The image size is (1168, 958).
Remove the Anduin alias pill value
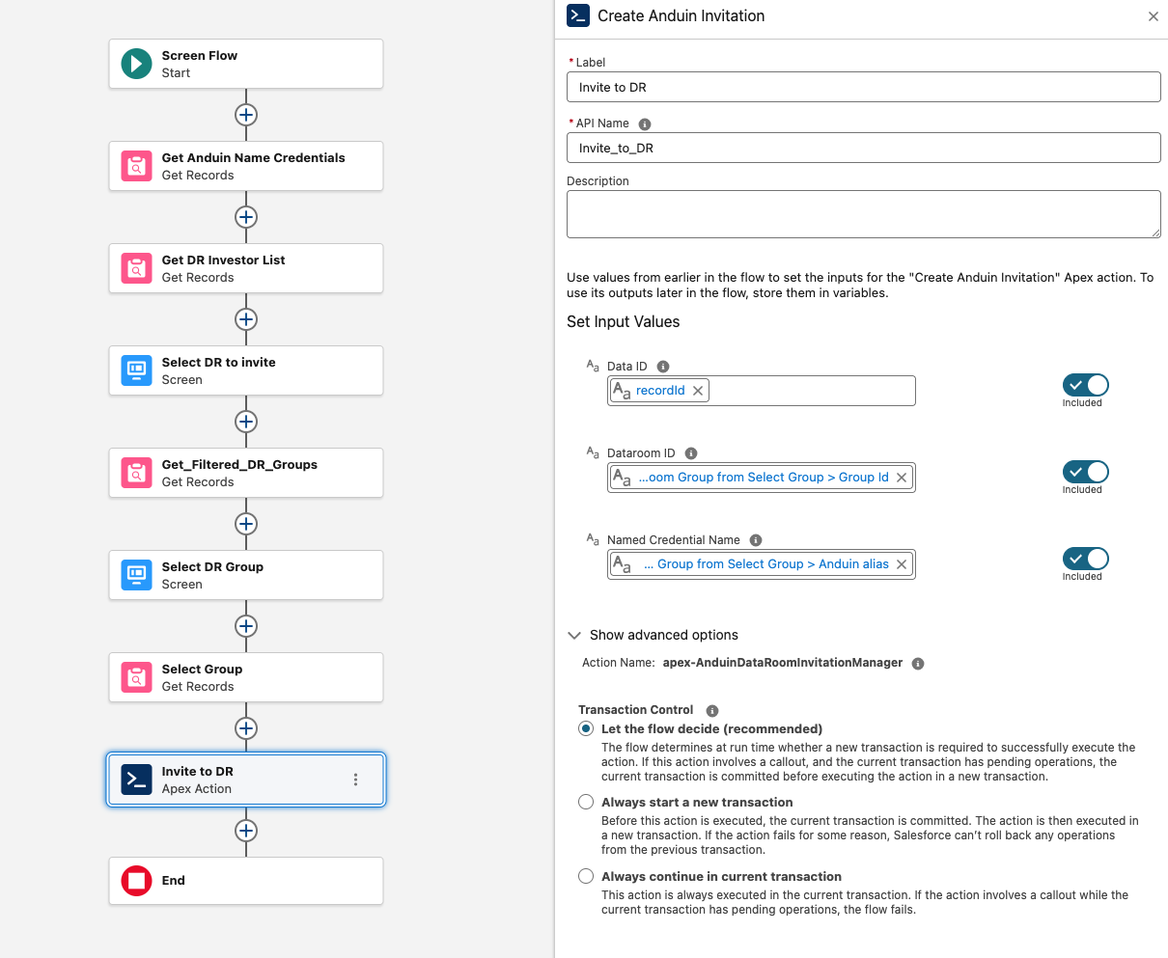pyautogui.click(x=902, y=564)
